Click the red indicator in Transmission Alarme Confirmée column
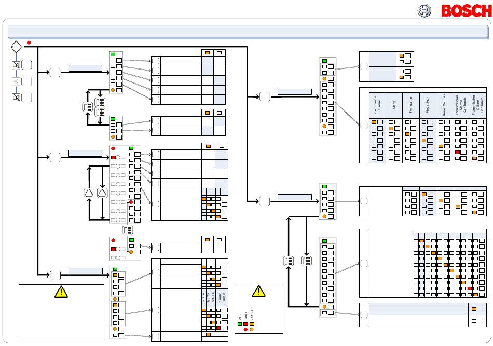 point(458,152)
